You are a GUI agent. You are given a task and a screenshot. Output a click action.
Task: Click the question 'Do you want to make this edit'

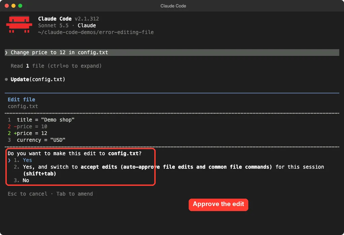(74, 154)
